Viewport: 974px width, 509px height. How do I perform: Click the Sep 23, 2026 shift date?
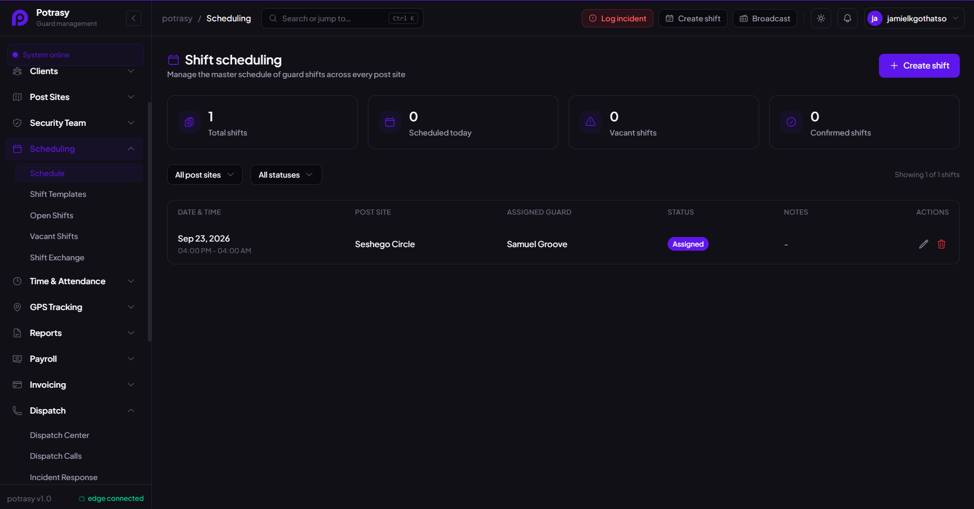pos(204,239)
